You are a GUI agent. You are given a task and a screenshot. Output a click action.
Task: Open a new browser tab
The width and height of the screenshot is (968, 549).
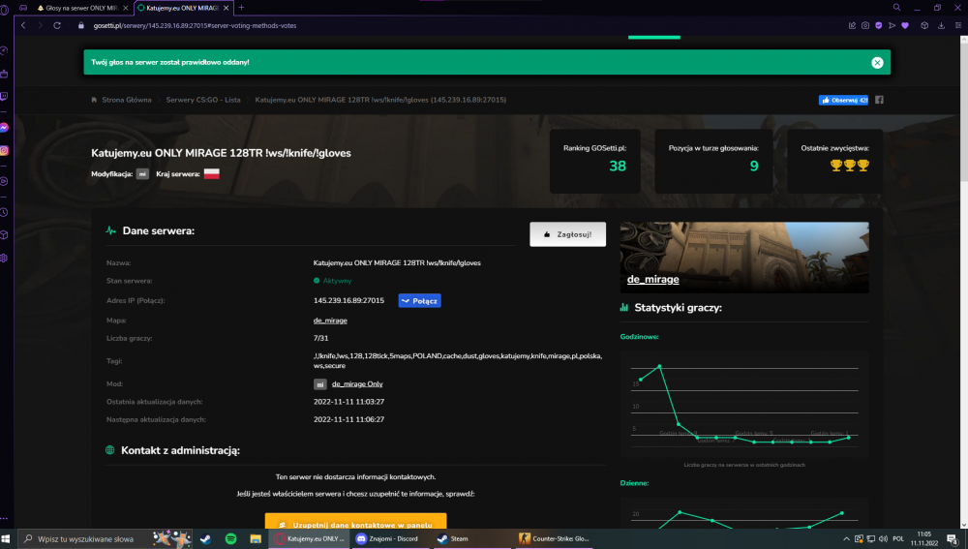pos(241,8)
